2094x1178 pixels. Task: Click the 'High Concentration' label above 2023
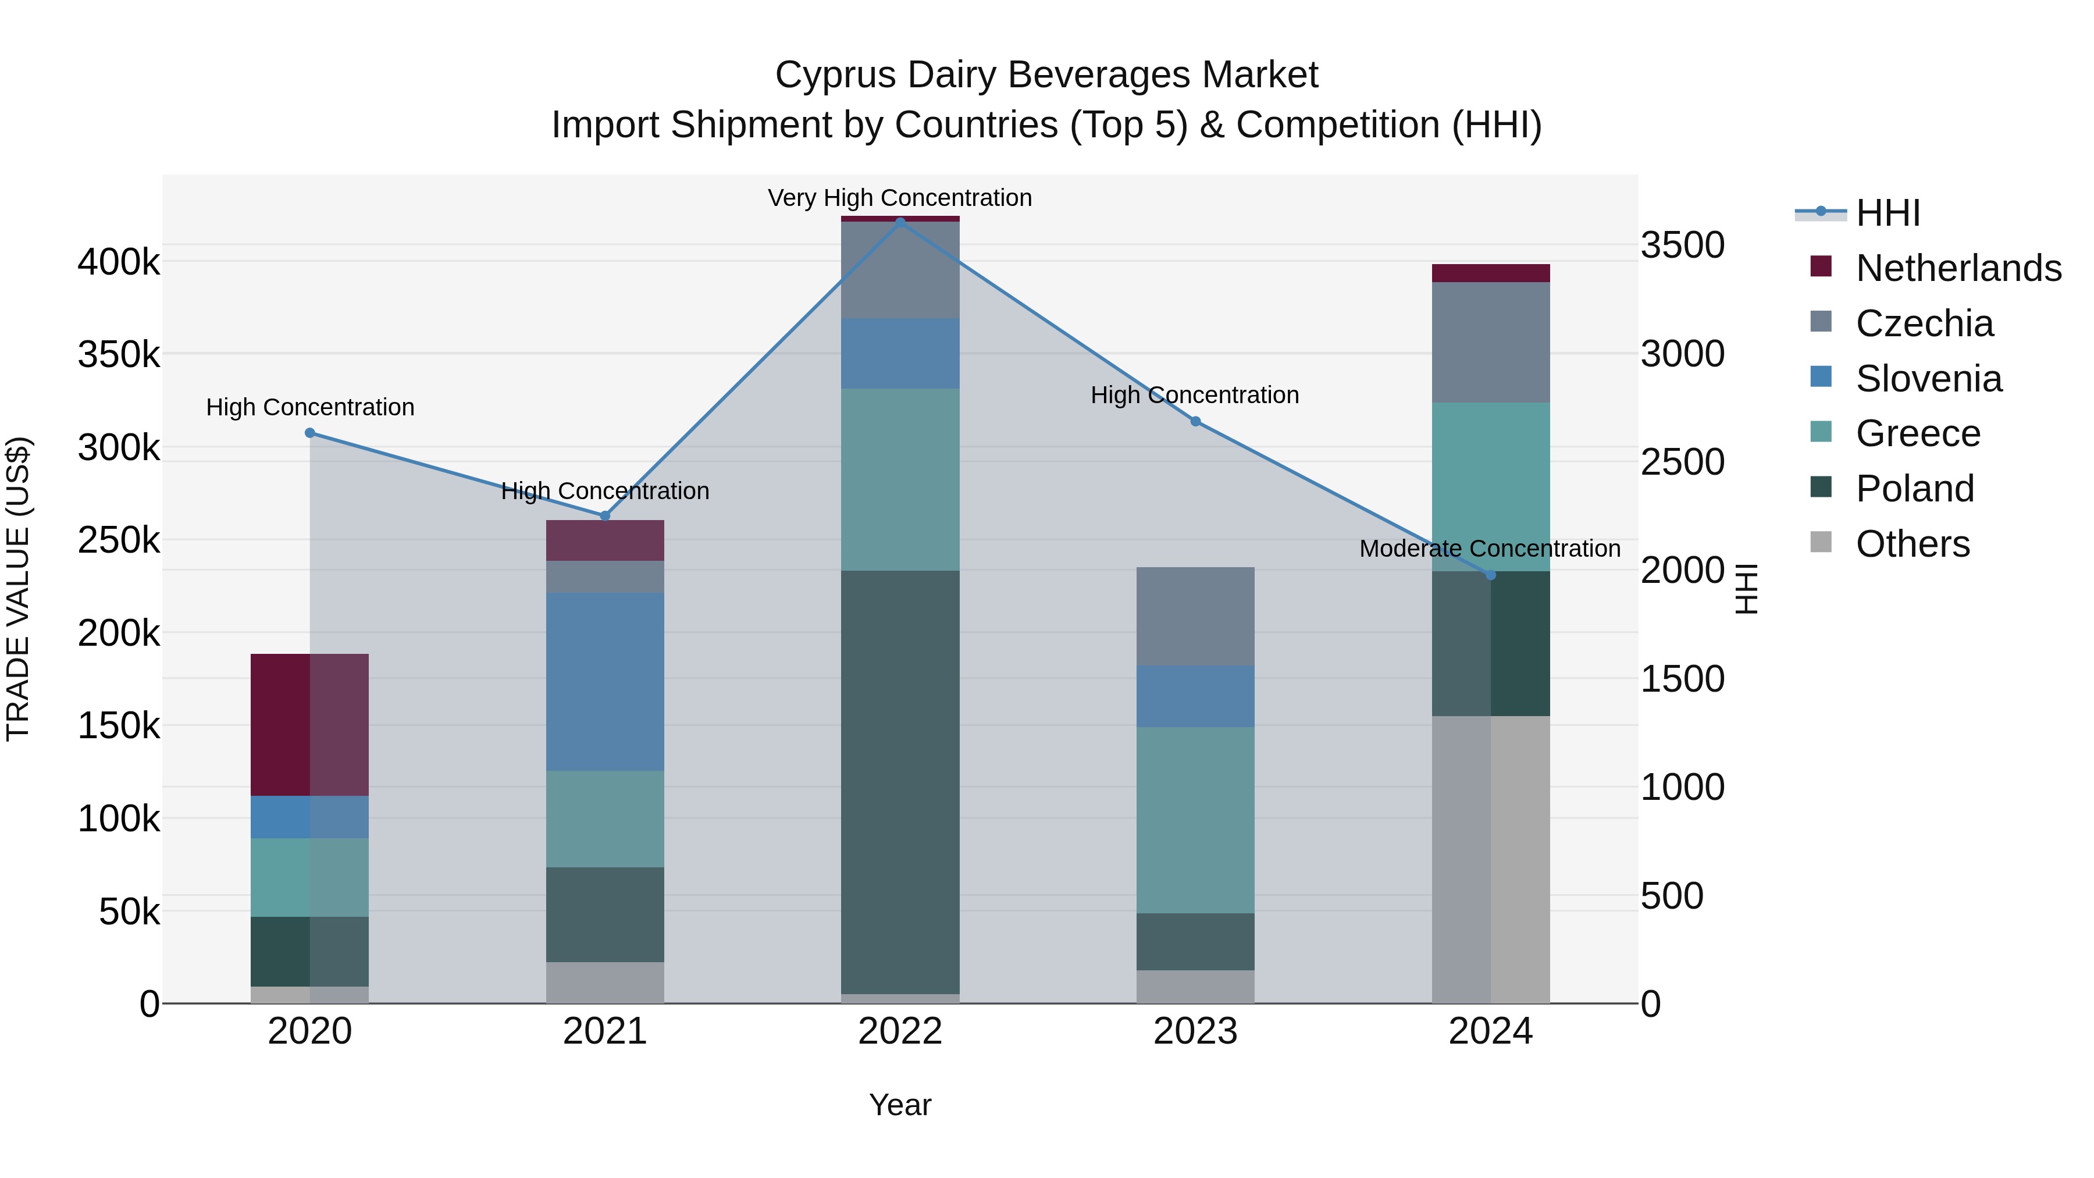[1195, 395]
